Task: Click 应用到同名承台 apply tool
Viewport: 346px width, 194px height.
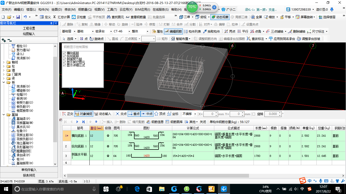Action: [x=282, y=39]
